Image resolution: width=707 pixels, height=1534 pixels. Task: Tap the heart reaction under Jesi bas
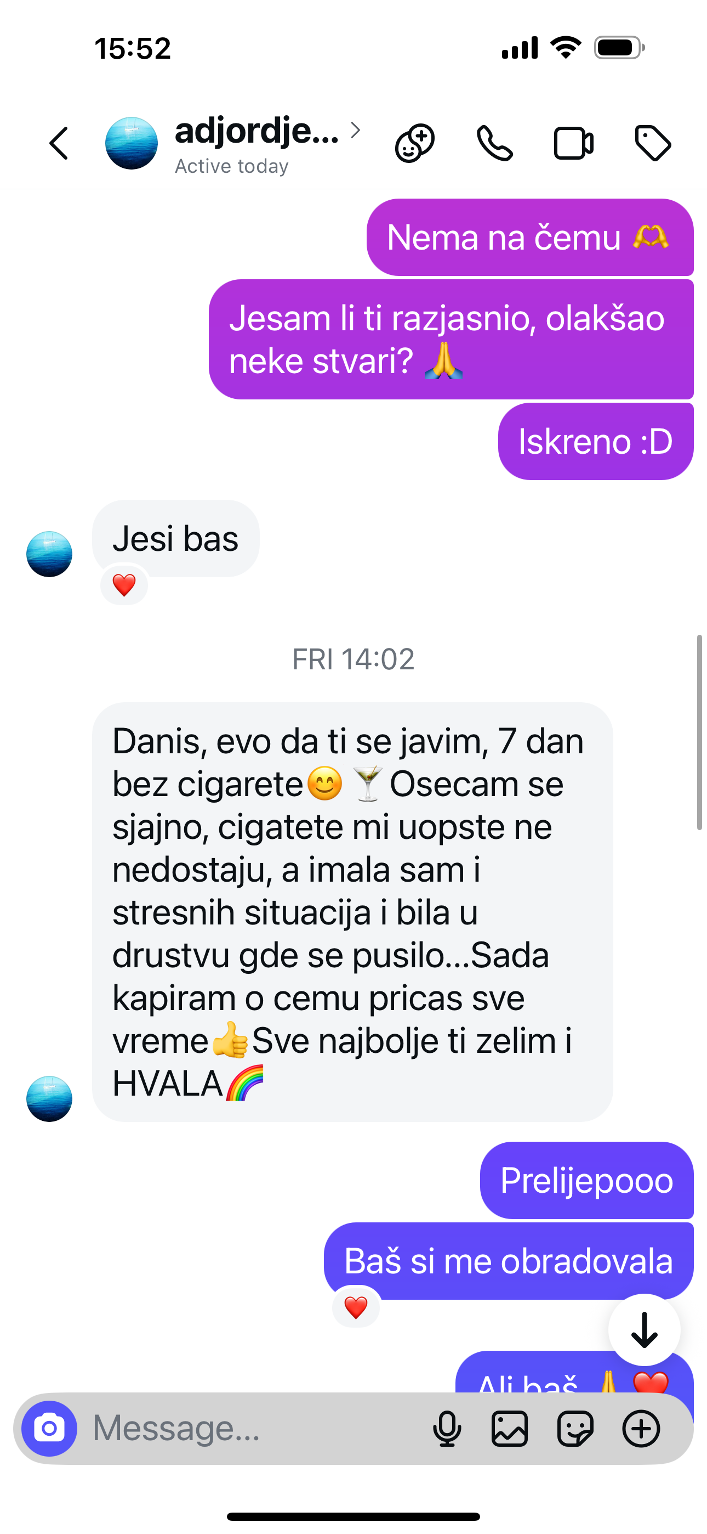click(x=124, y=585)
